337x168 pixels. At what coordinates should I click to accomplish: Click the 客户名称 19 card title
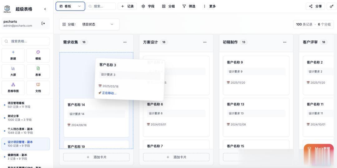[76, 147]
